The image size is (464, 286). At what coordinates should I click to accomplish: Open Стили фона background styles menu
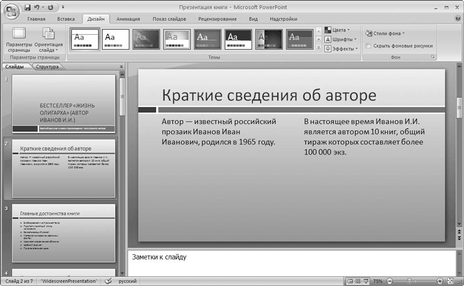pyautogui.click(x=386, y=33)
